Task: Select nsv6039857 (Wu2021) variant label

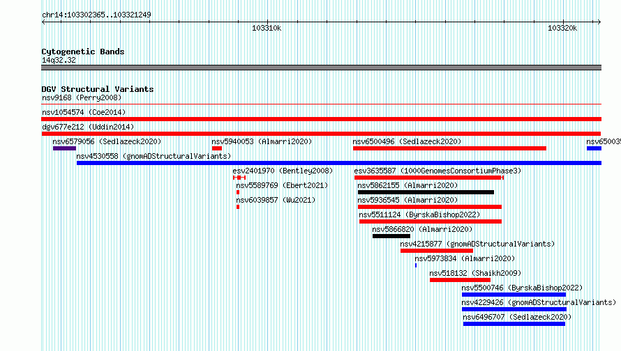Action: click(x=276, y=200)
